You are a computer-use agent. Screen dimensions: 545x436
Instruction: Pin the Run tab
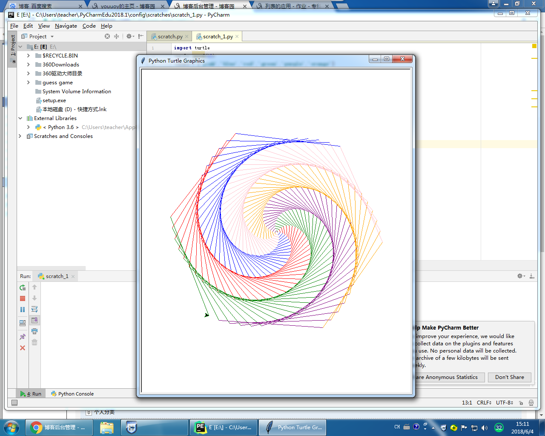(23, 337)
